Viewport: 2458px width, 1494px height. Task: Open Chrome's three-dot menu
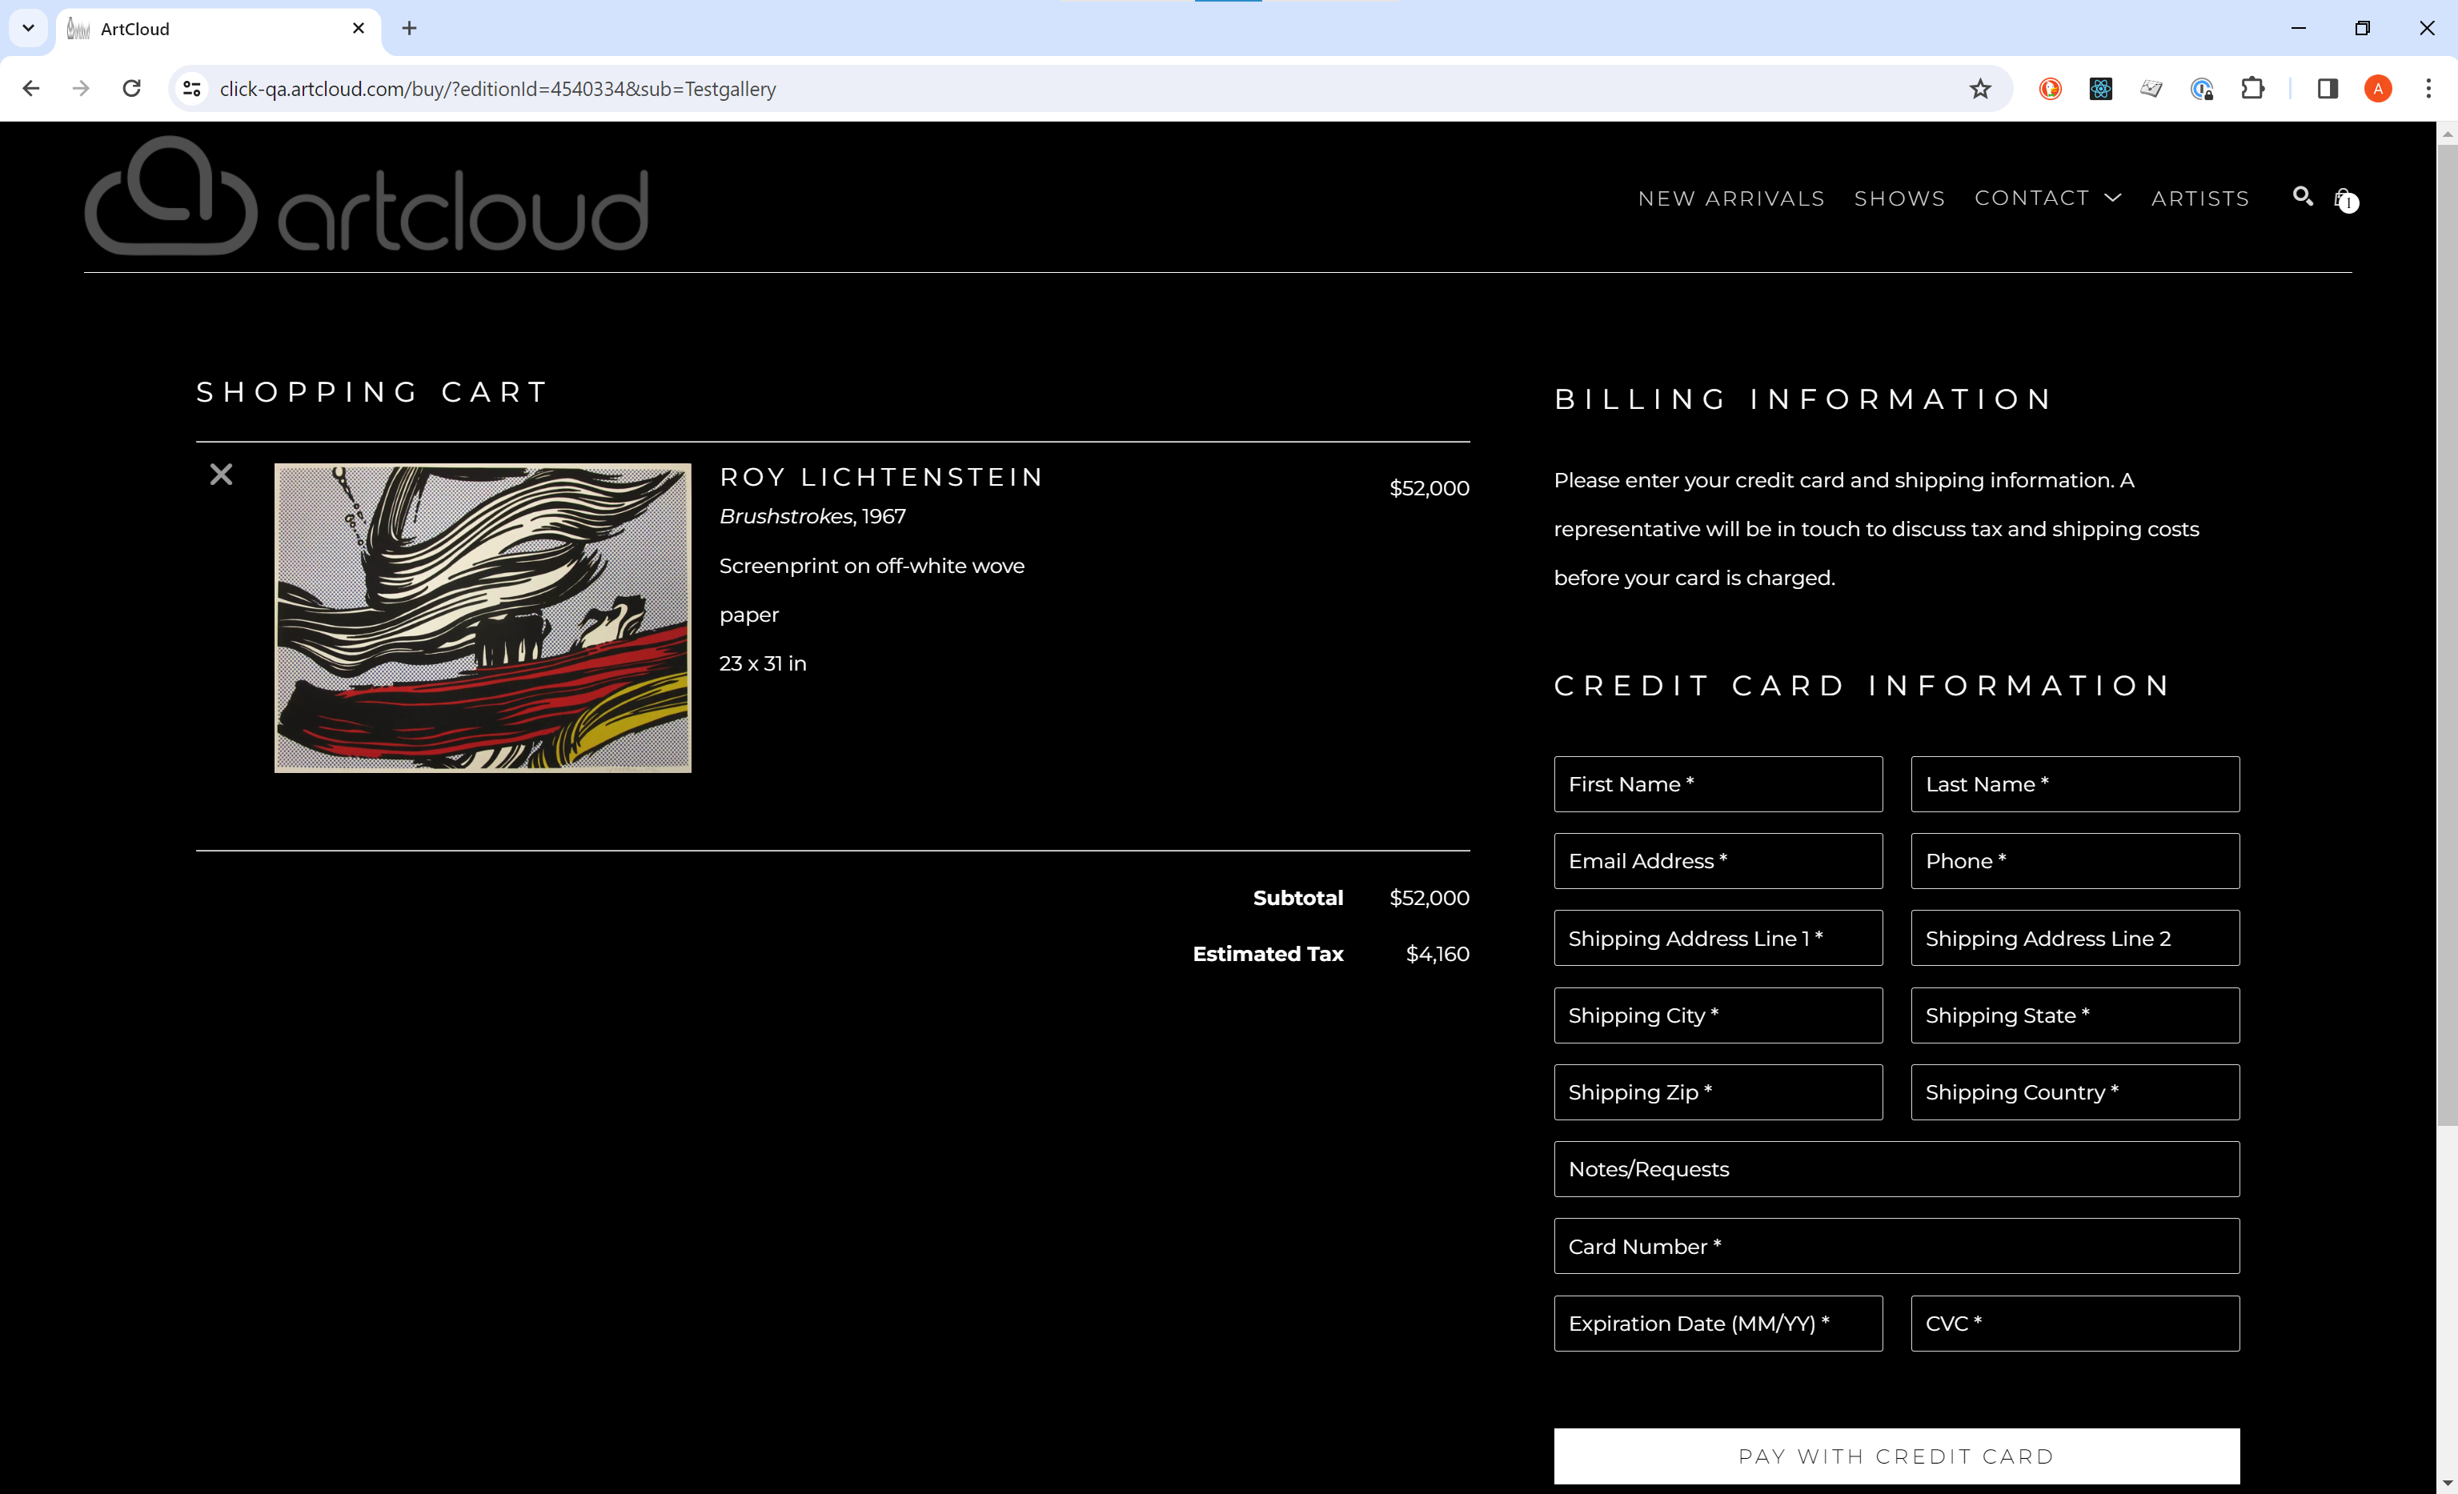click(x=2428, y=89)
